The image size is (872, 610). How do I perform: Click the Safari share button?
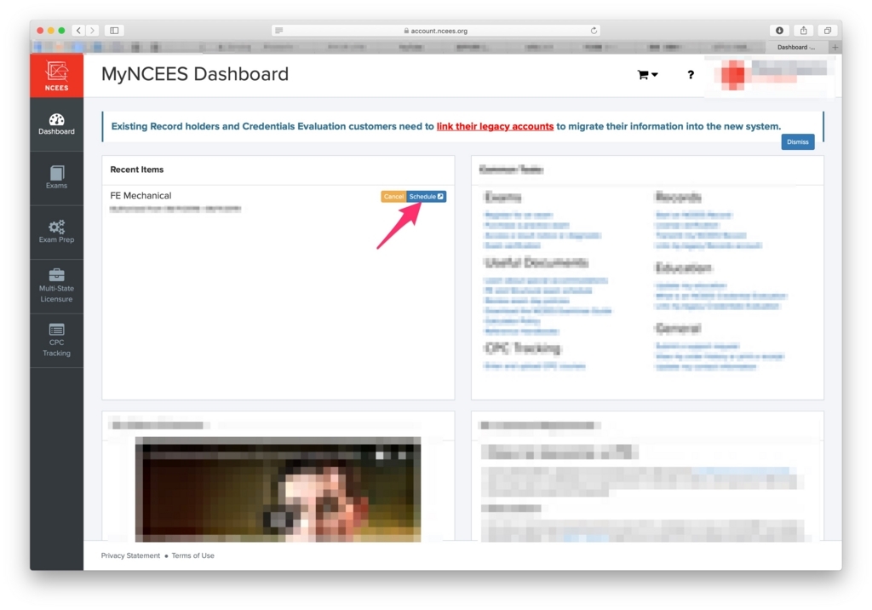click(x=804, y=31)
